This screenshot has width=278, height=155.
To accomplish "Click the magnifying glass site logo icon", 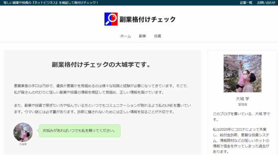I will tap(111, 19).
